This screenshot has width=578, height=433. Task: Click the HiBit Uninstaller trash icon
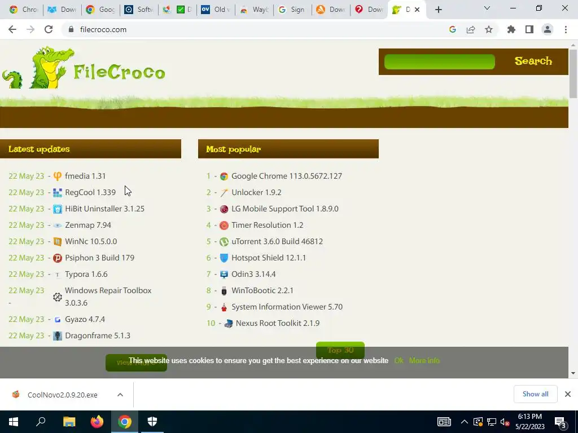click(58, 209)
